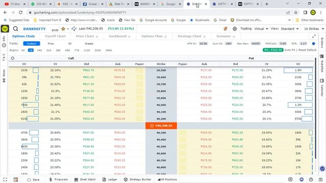Click the strike 40,000 cell
326x183 pixels.
tap(161, 105)
